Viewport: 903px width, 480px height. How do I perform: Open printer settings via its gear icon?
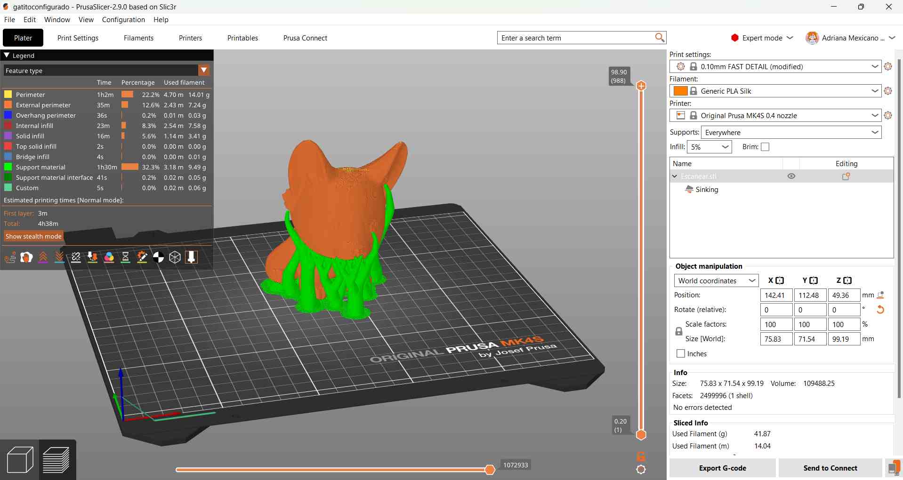pos(888,116)
